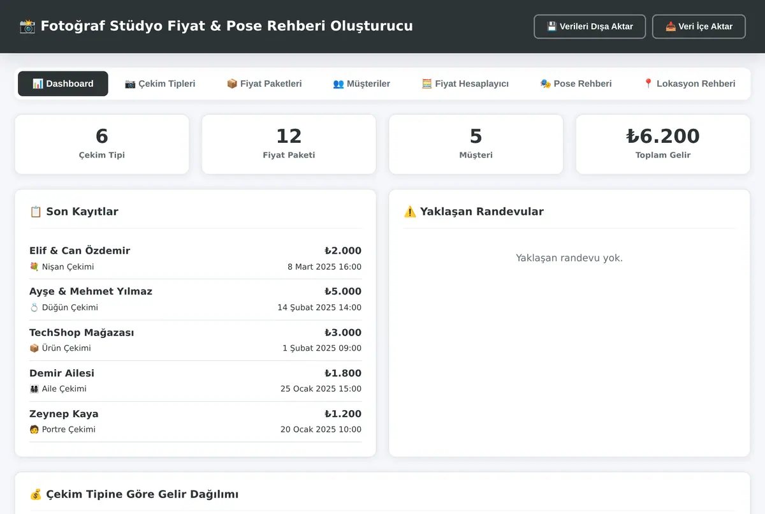This screenshot has height=514, width=765.
Task: Click the warning icon beside Yaklaşan Randevular
Action: 410,212
